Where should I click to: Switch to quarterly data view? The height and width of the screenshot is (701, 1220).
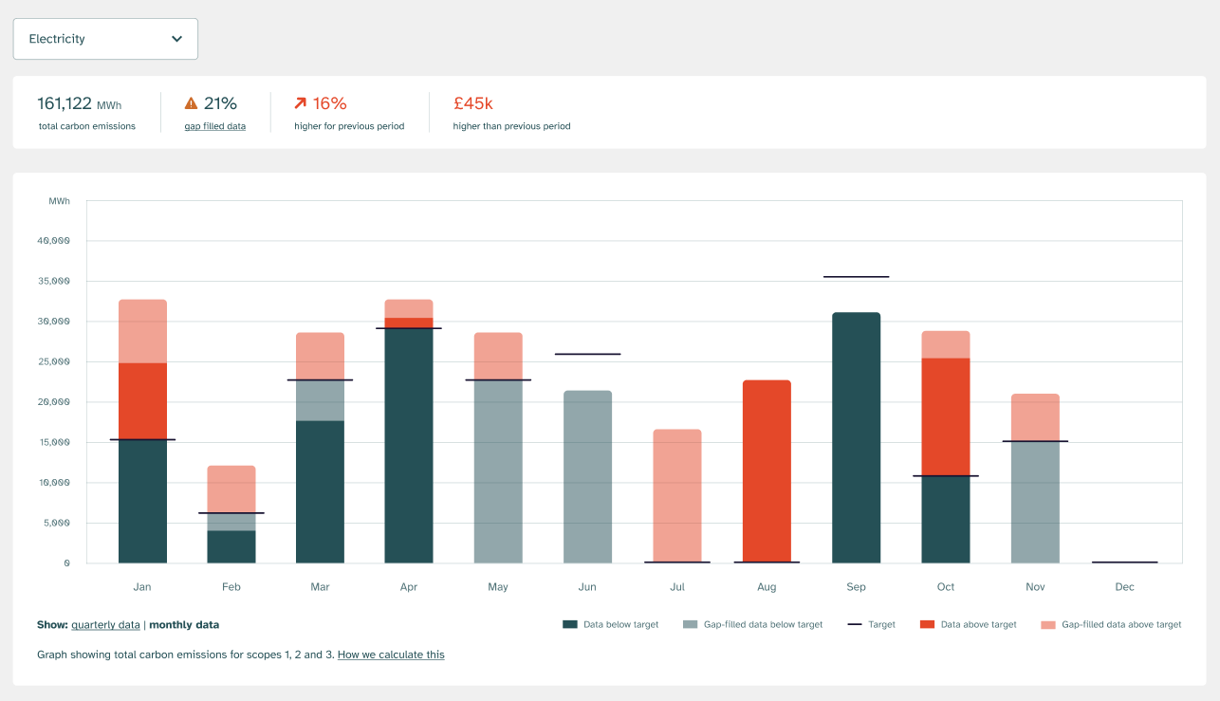[x=105, y=625]
